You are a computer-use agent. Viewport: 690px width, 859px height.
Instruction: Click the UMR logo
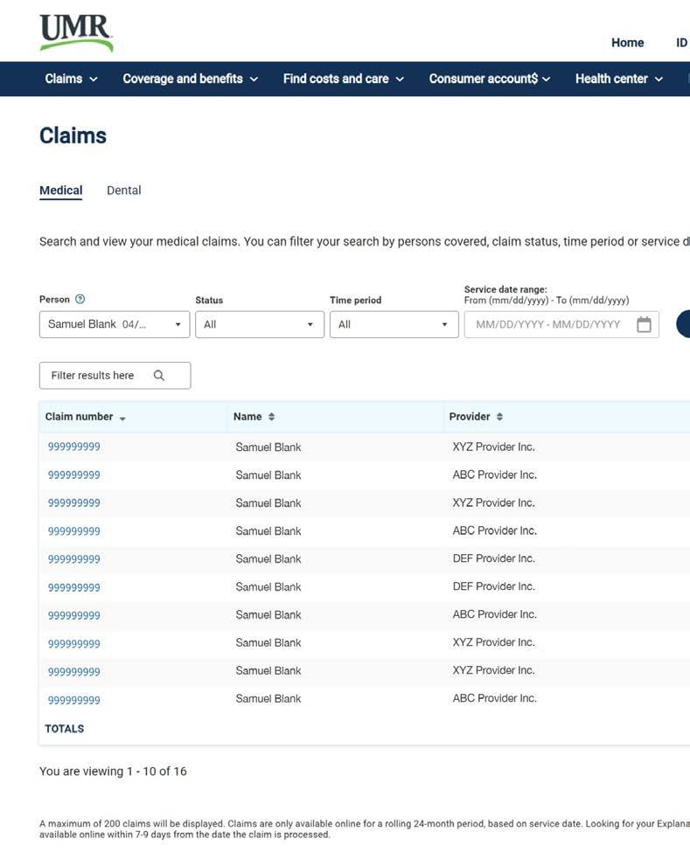coord(76,33)
